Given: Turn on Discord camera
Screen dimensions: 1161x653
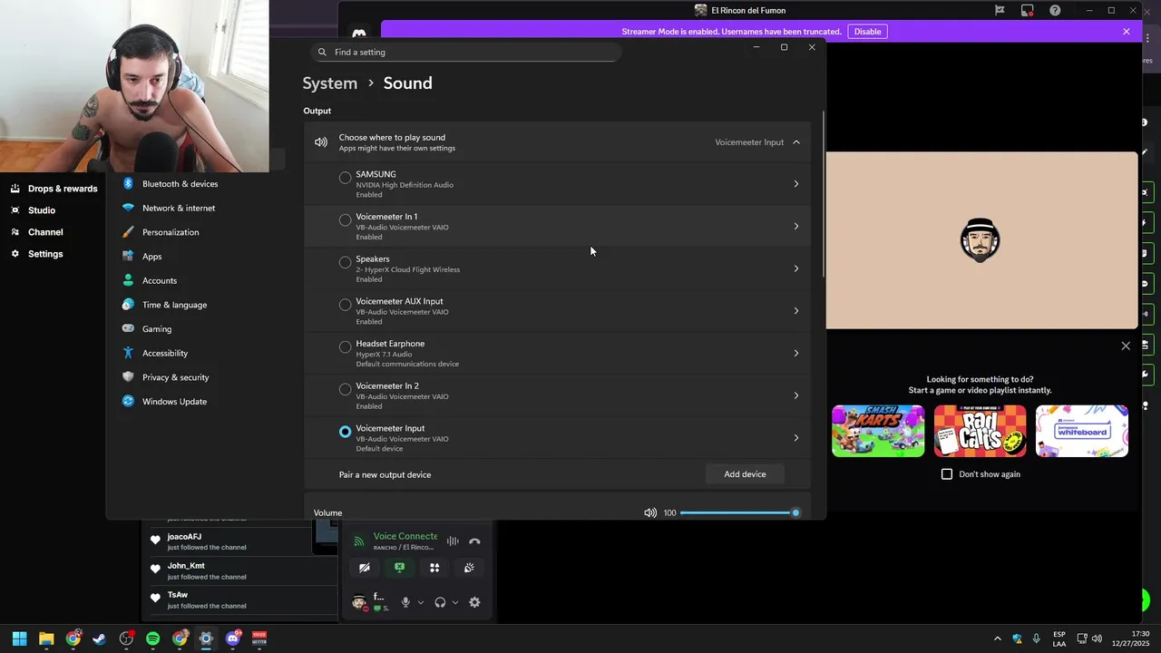Looking at the screenshot, I should 365,568.
